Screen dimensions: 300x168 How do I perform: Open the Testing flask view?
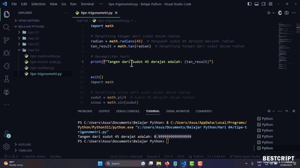pyautogui.click(x=7, y=79)
